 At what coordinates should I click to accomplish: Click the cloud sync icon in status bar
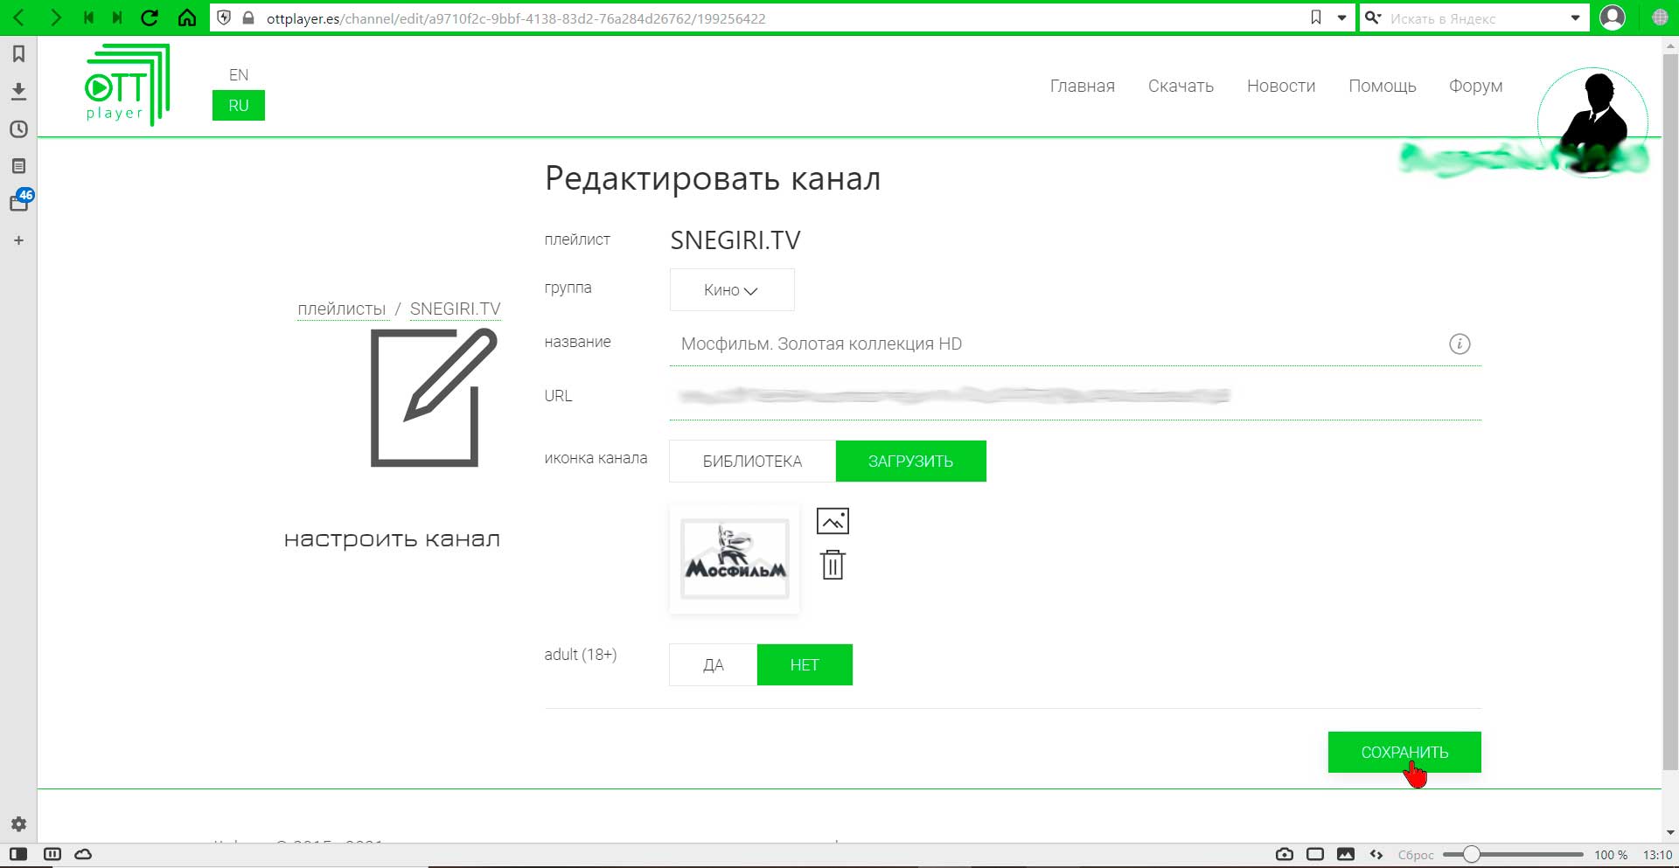pos(83,854)
